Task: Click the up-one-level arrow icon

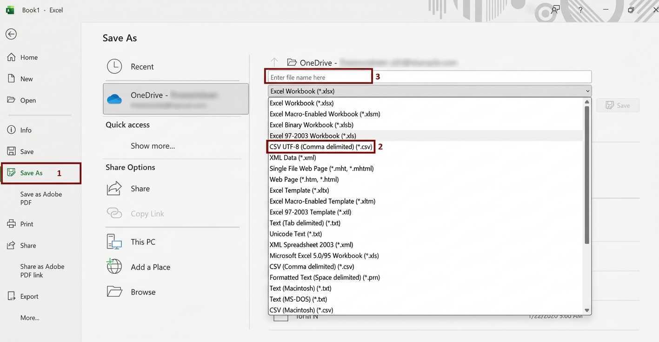Action: [274, 62]
